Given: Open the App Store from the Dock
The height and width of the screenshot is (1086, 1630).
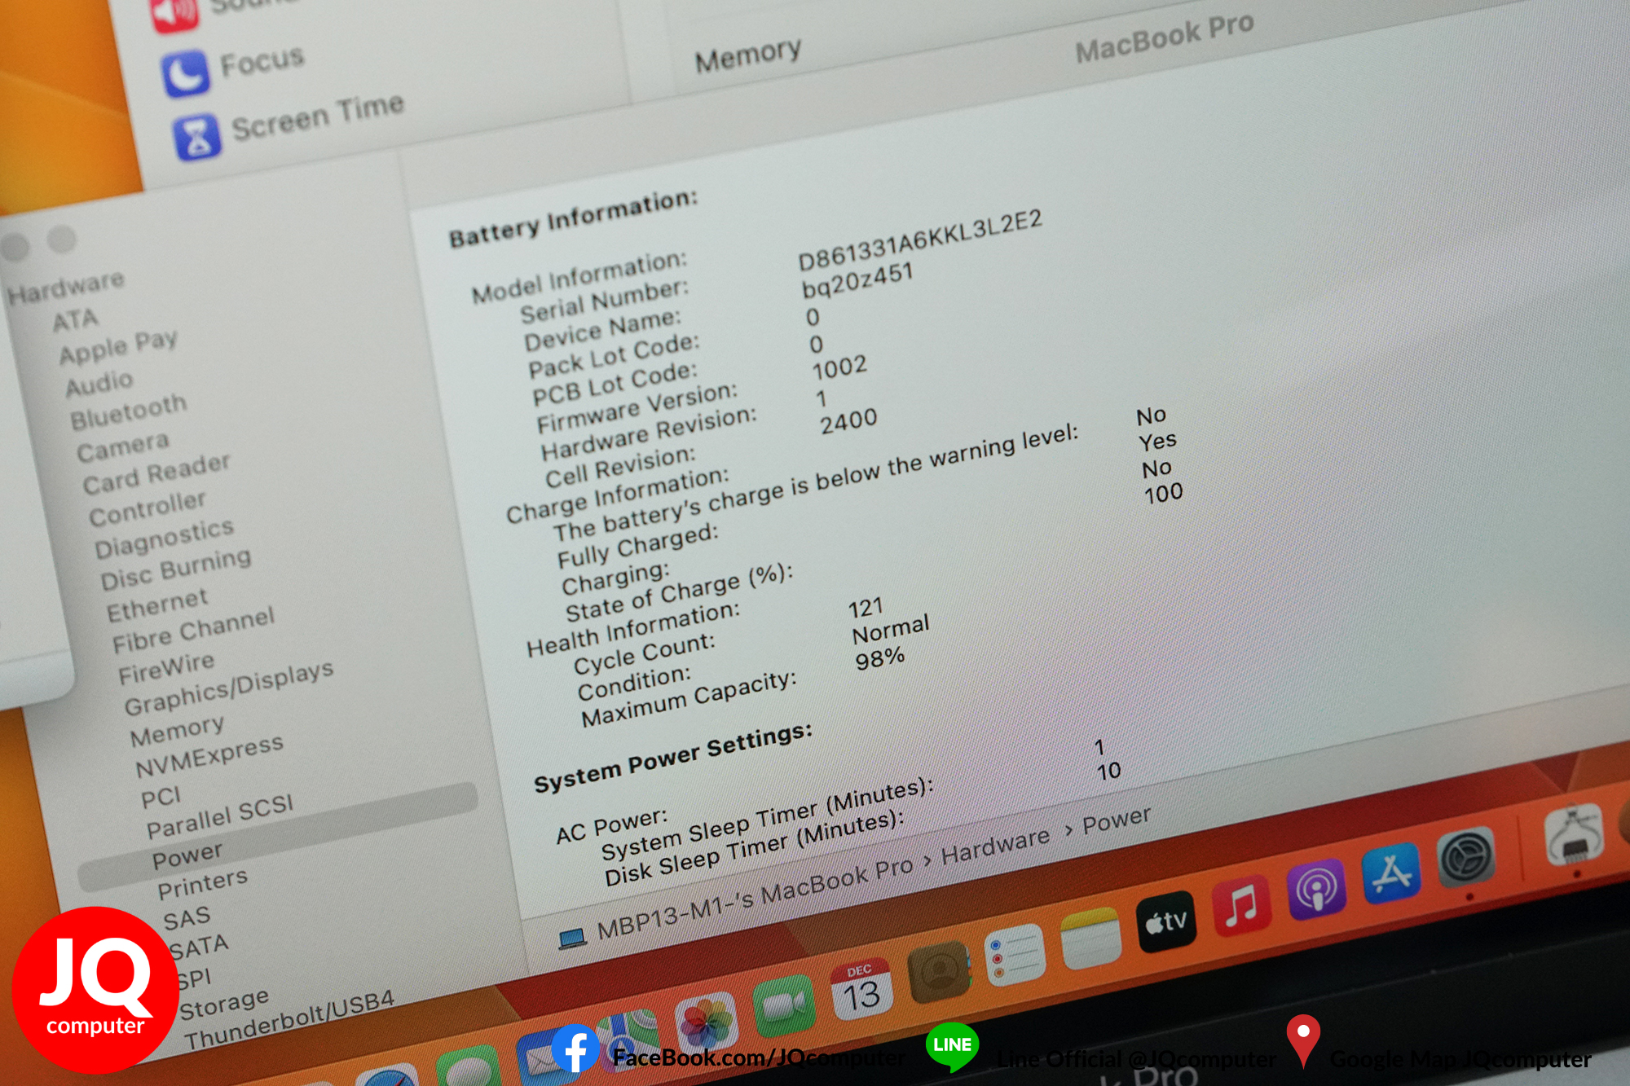Looking at the screenshot, I should click(x=1390, y=874).
